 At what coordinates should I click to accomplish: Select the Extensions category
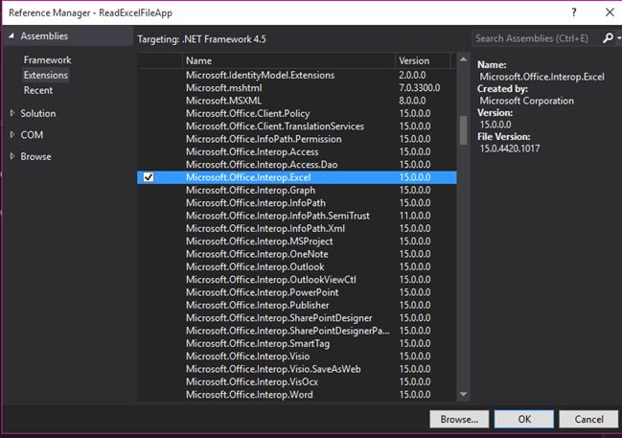46,75
